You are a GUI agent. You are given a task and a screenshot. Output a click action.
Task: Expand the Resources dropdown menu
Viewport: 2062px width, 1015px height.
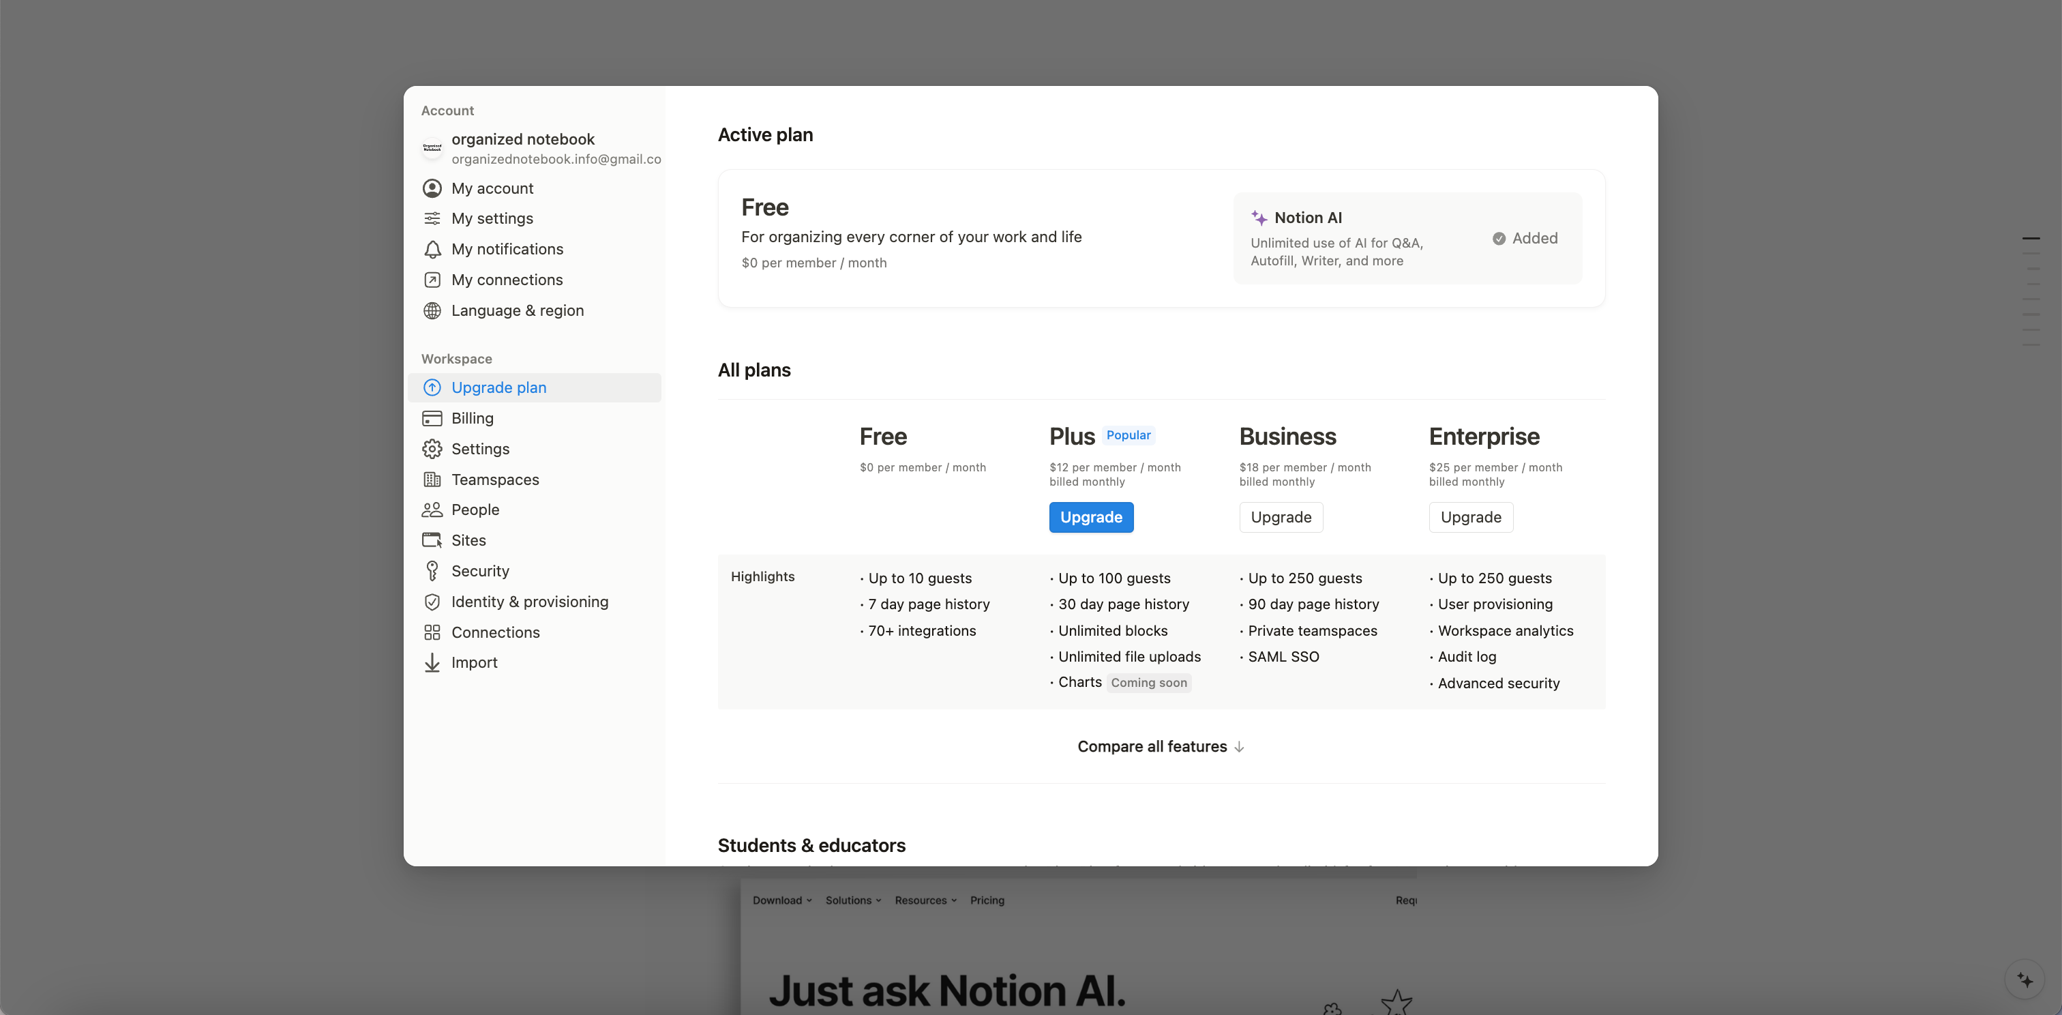click(925, 900)
